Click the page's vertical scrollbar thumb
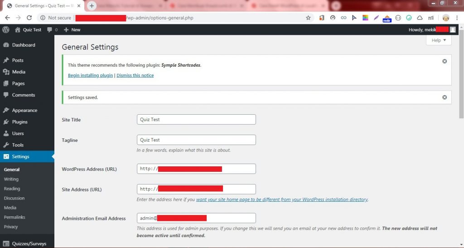Viewport: 464px width, 248px height. (x=461, y=74)
